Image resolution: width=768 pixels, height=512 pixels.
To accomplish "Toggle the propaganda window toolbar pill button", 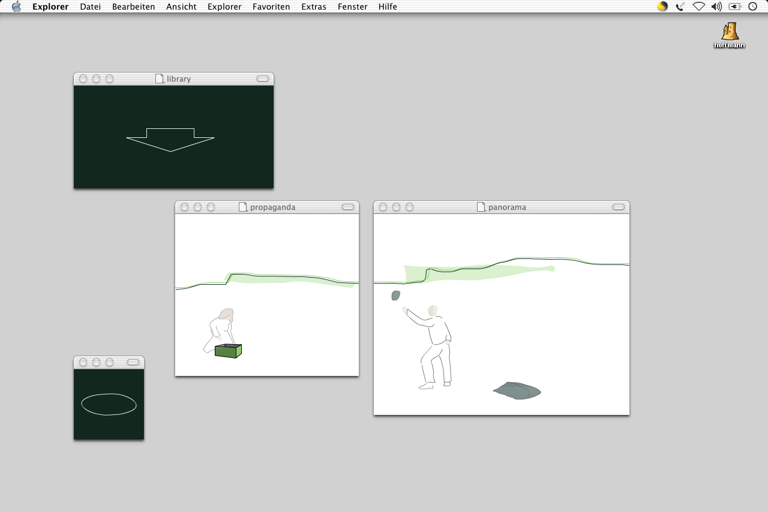I will click(x=348, y=207).
